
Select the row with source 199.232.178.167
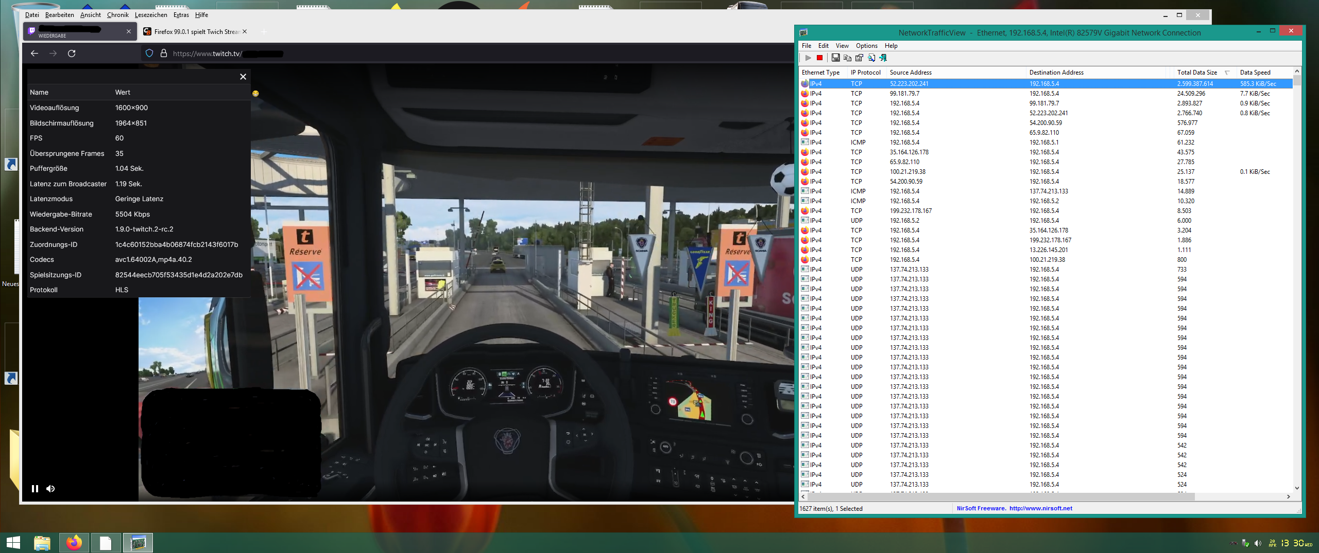point(1046,211)
